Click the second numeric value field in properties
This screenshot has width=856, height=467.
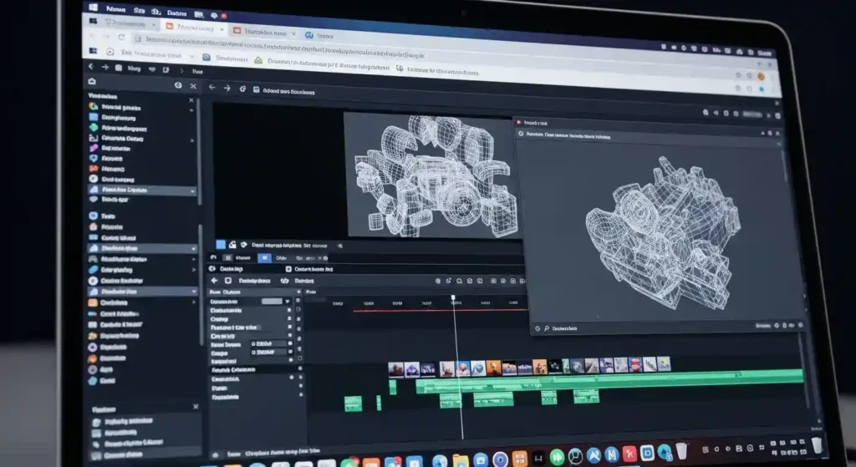click(268, 353)
